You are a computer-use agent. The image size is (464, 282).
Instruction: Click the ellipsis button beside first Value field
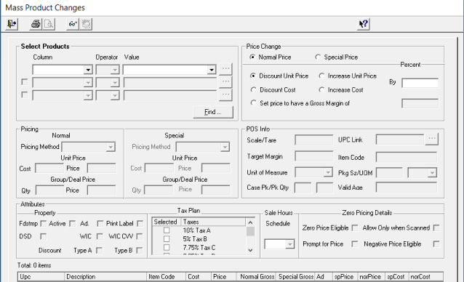coord(225,69)
